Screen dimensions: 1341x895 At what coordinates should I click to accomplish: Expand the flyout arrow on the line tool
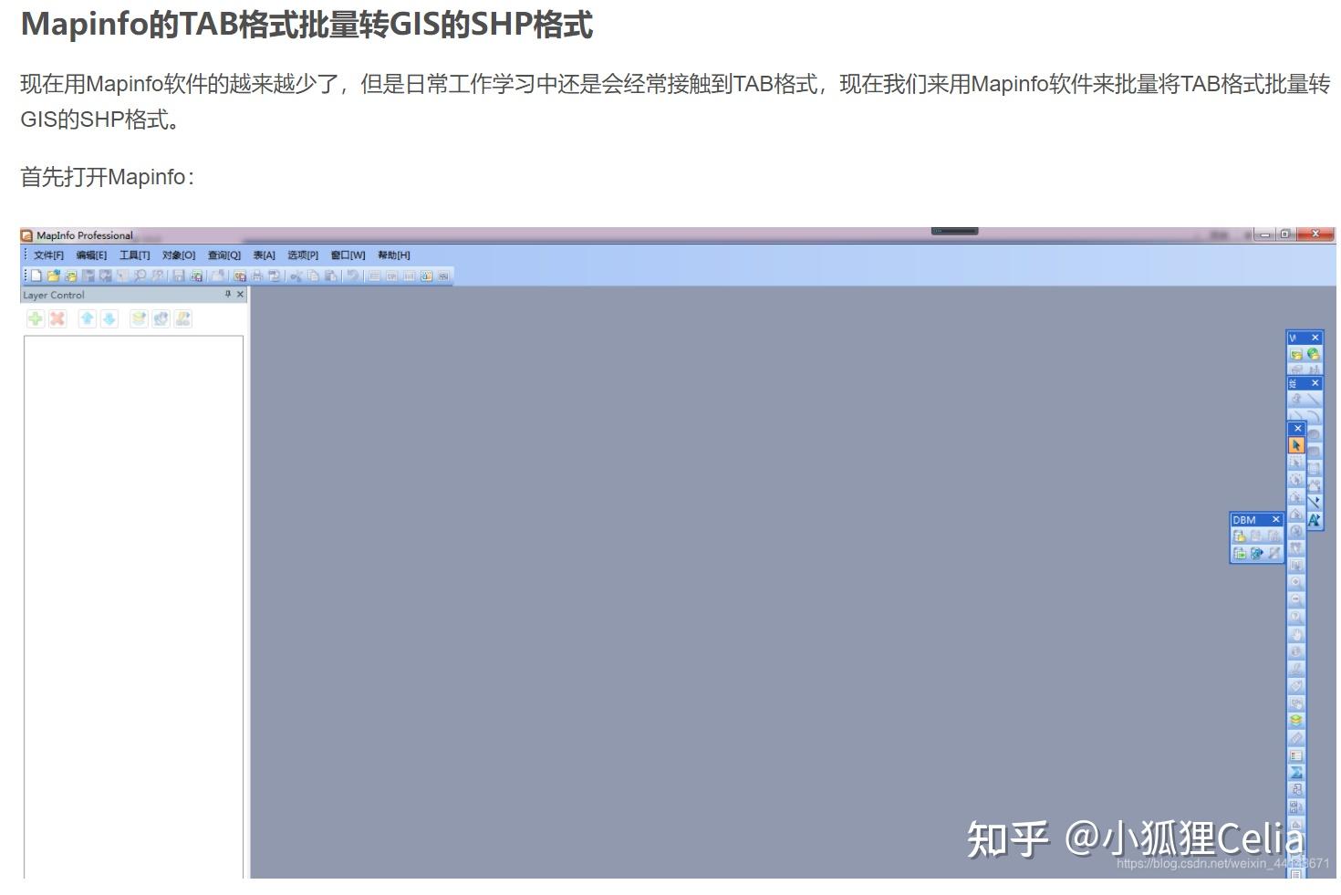(x=1318, y=499)
